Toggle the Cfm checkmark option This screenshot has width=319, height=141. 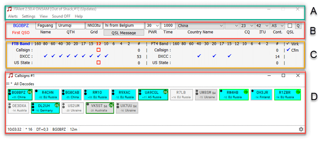tap(292, 50)
